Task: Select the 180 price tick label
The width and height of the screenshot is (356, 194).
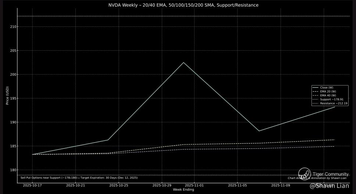Action: tap(13, 170)
